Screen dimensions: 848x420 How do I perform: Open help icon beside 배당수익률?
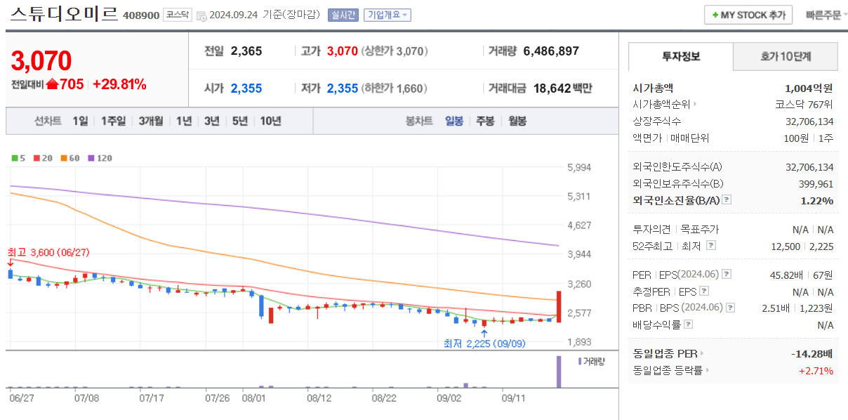[689, 324]
